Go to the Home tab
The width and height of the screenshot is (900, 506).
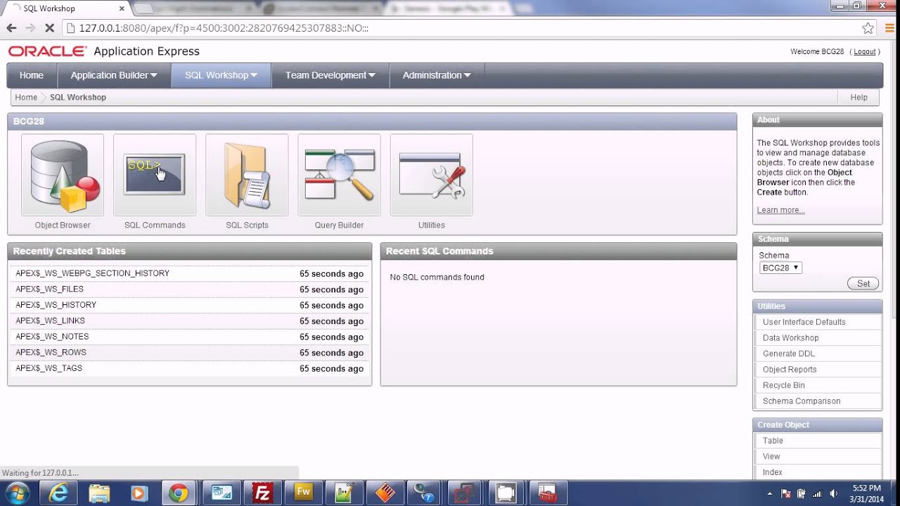coord(32,75)
